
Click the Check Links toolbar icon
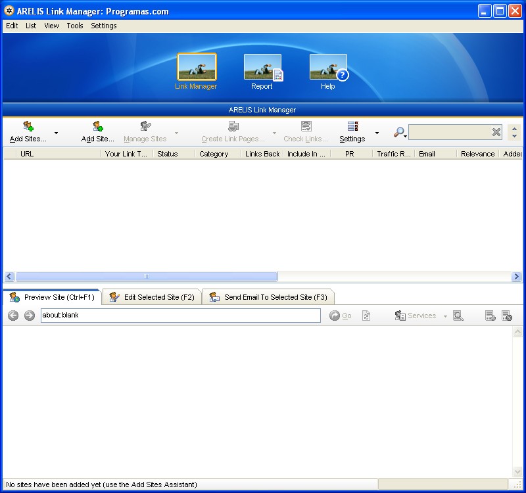(306, 126)
